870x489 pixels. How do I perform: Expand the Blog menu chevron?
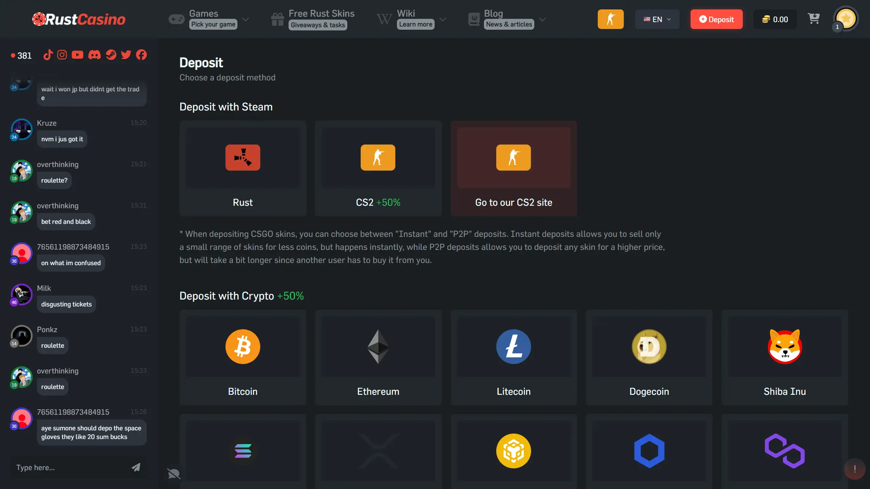tap(542, 19)
